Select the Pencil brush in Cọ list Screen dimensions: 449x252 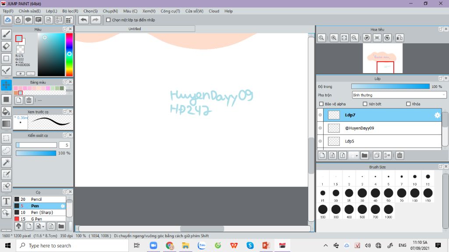tap(40, 199)
